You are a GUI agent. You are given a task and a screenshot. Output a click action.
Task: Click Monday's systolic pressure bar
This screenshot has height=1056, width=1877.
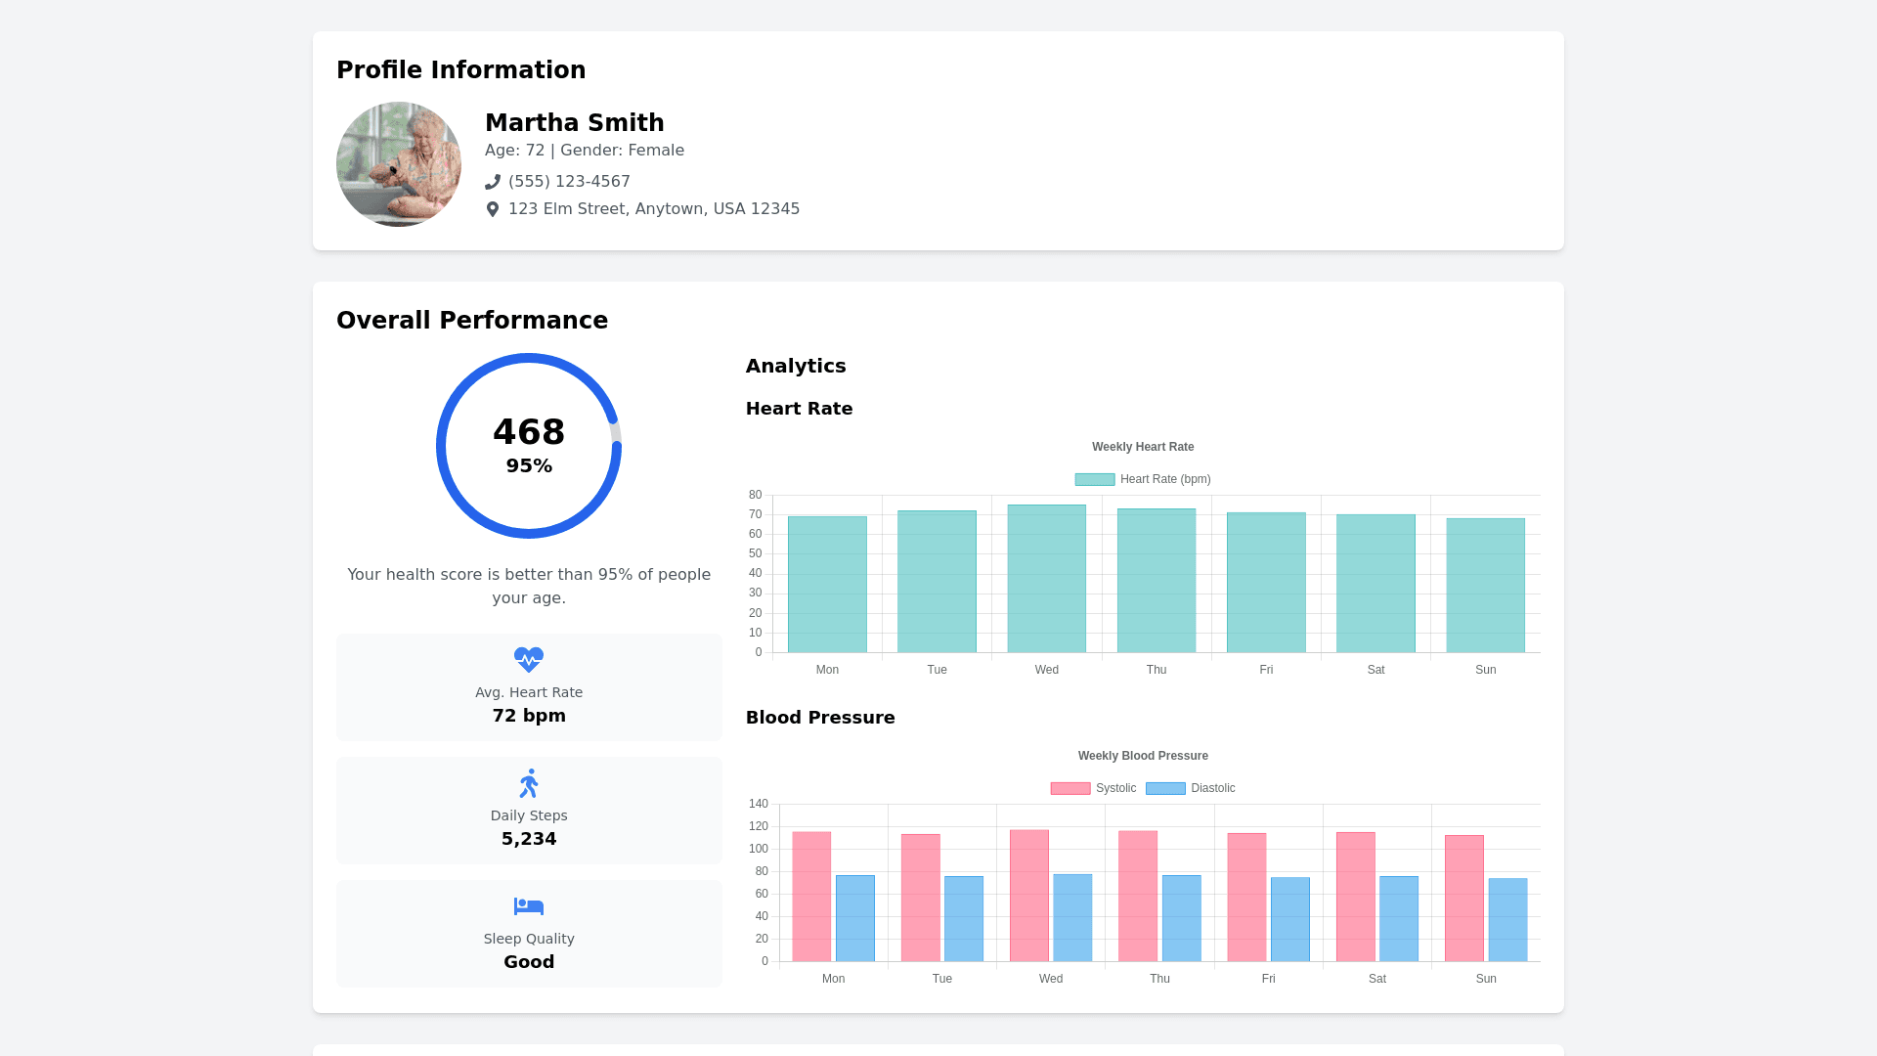(811, 897)
